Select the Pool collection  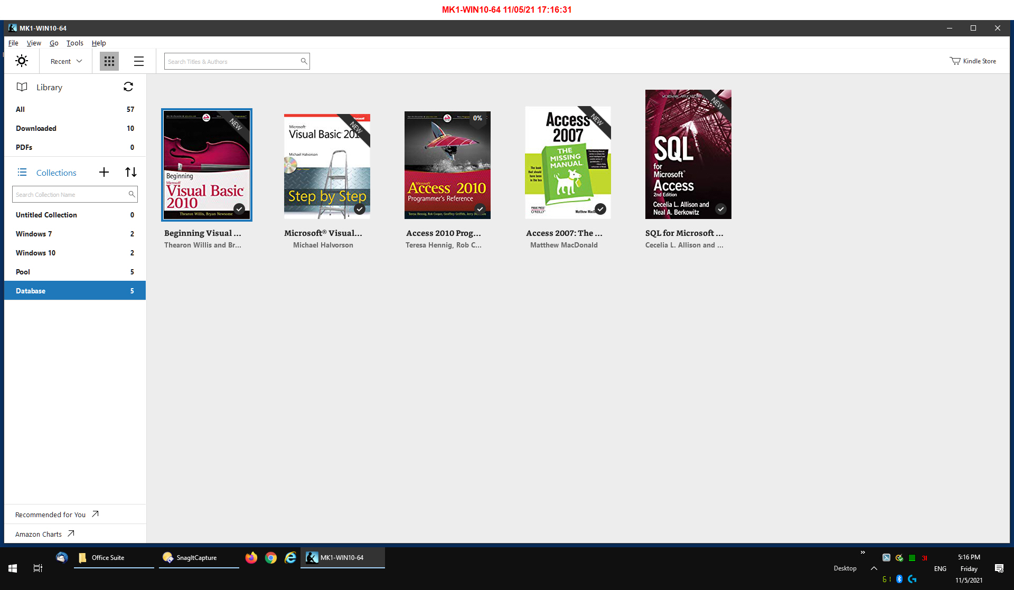tap(75, 272)
